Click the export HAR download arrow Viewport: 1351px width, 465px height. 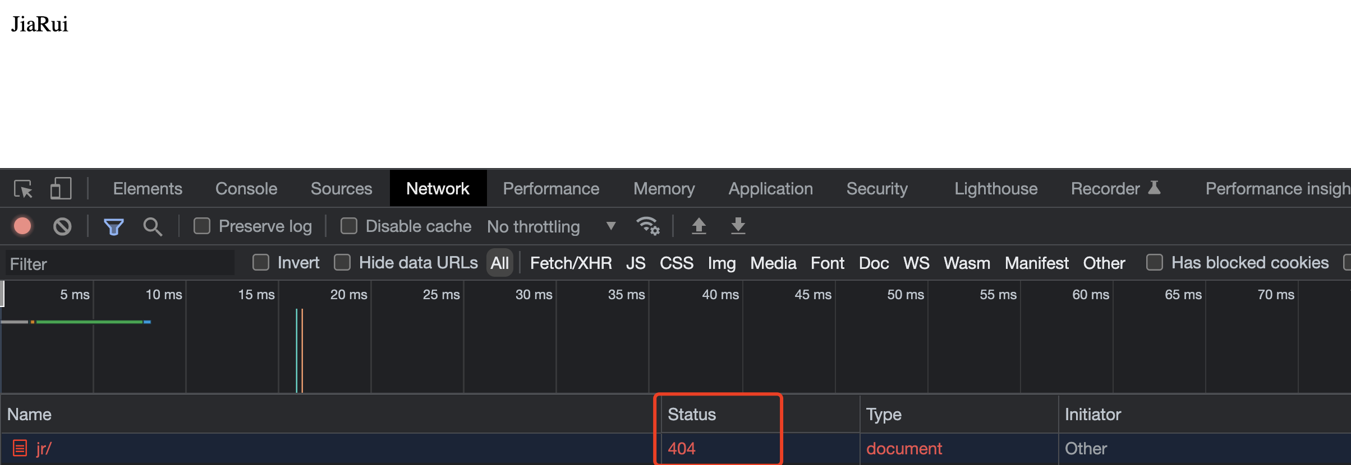click(738, 226)
